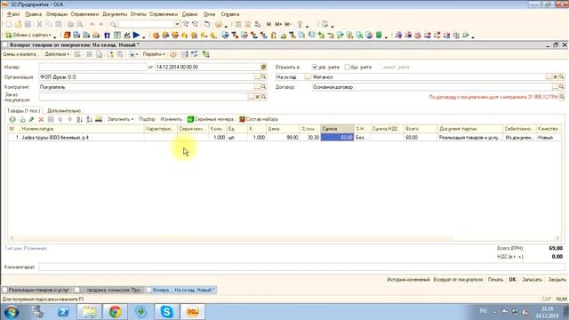Switch to the Дополнительно tab
This screenshot has height=320, width=569.
[x=64, y=110]
